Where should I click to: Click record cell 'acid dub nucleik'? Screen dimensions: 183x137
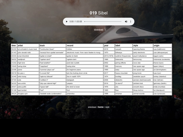pyautogui.click(x=85, y=63)
